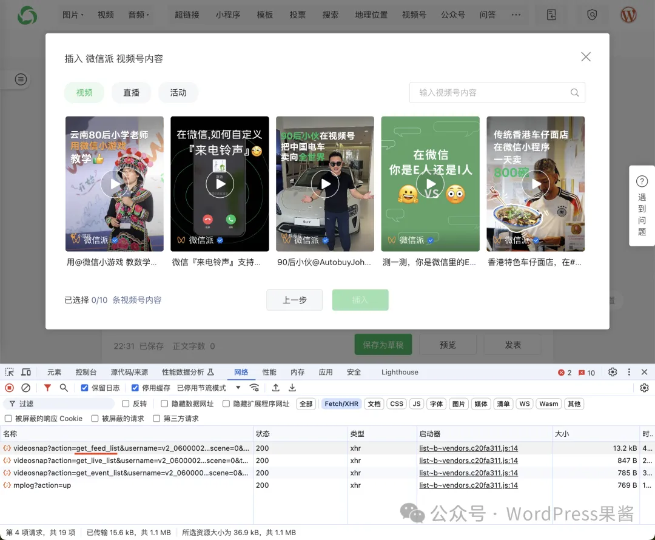Click 保存为草稿 button

point(383,345)
